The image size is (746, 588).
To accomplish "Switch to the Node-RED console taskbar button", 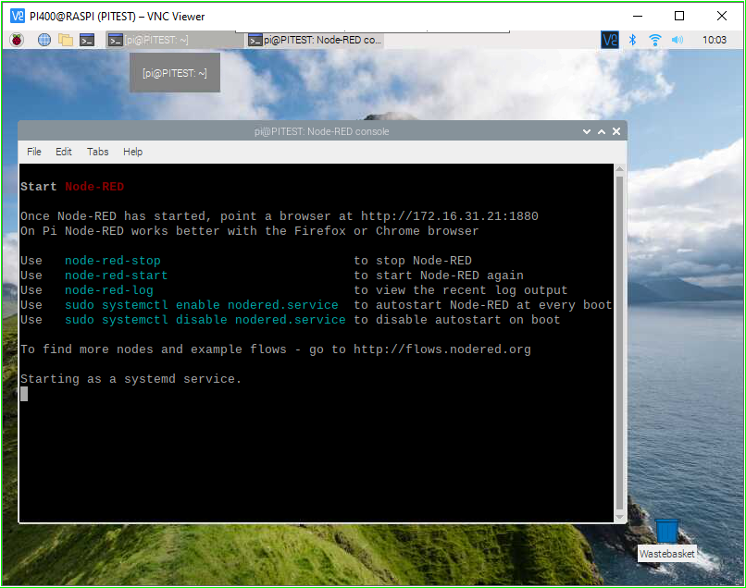I will click(316, 40).
